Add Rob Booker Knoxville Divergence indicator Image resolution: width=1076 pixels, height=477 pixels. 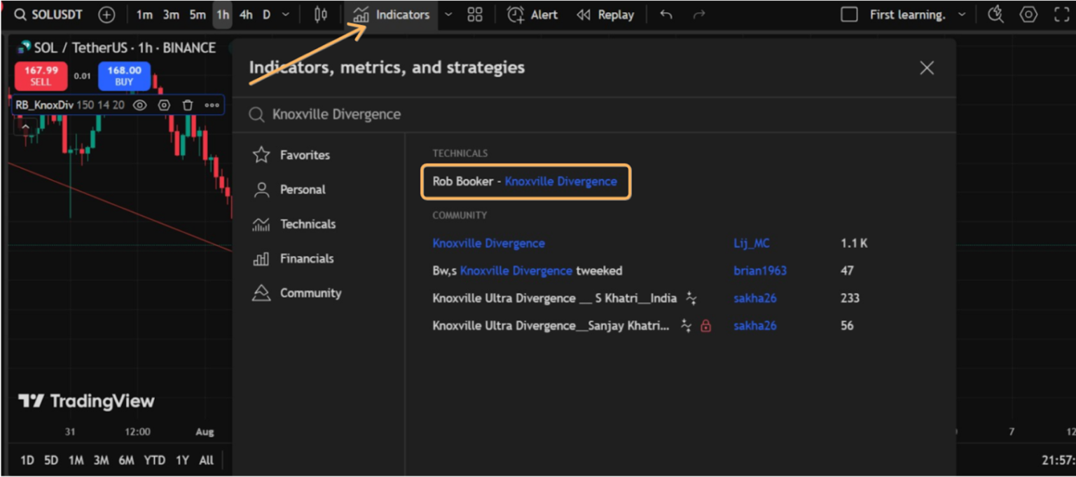526,181
